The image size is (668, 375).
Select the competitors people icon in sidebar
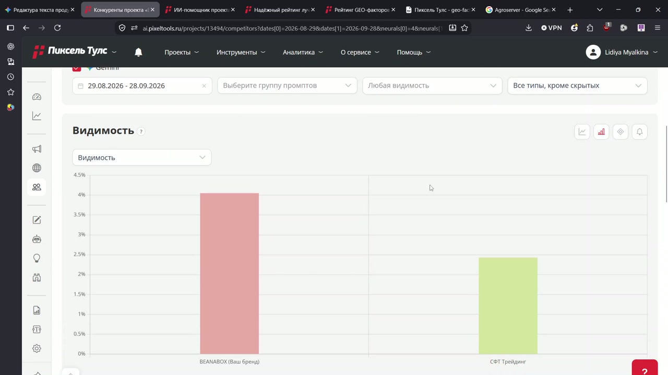pos(37,187)
